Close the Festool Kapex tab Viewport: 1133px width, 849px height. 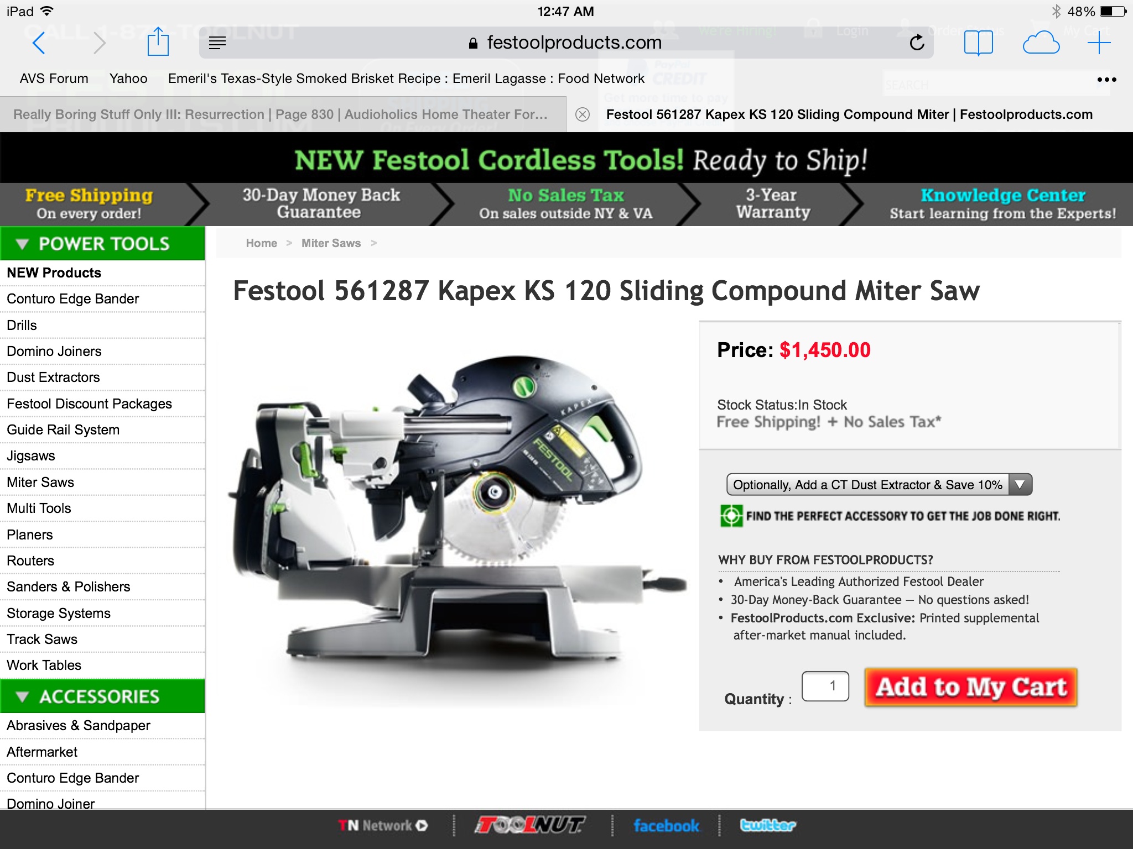click(582, 114)
